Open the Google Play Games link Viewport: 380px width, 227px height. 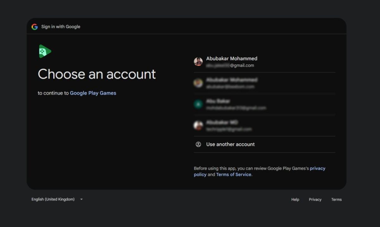[93, 93]
